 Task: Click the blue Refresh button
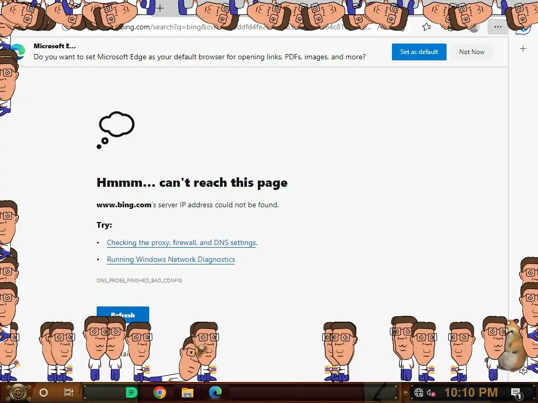[x=123, y=315]
